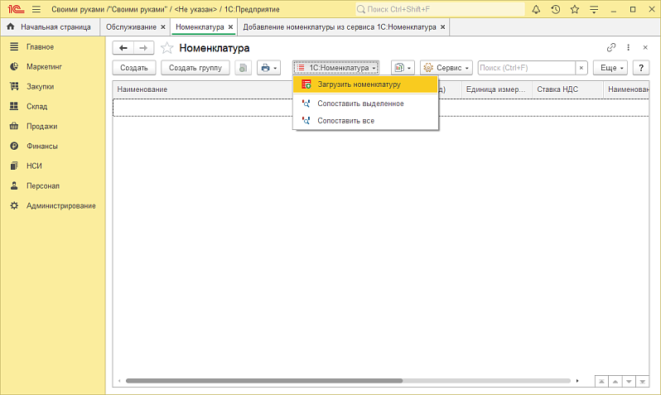This screenshot has height=395, width=661.
Task: Choose Сопоставить все option
Action: click(345, 121)
